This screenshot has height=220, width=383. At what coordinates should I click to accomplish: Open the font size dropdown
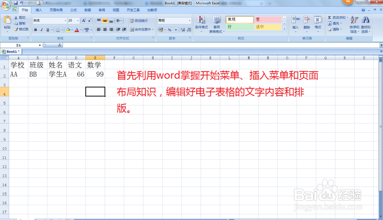coord(78,21)
